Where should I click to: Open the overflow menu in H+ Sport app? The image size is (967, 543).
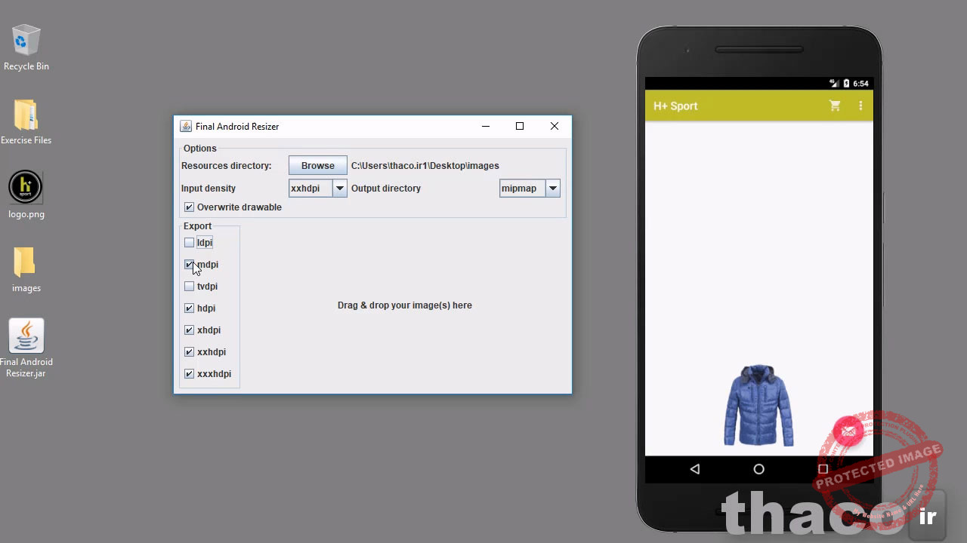point(860,106)
